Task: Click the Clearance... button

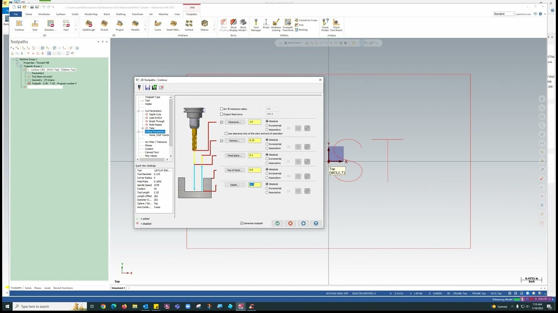Action: click(x=235, y=122)
